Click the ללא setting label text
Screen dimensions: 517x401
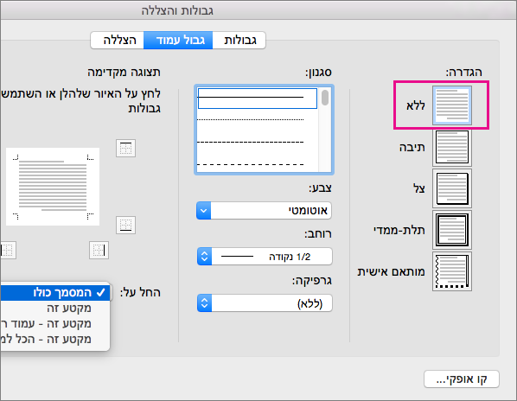[x=416, y=105]
